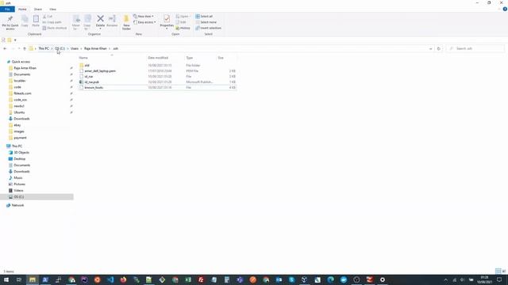Open Ubuntu folder in Quick access

click(x=19, y=112)
